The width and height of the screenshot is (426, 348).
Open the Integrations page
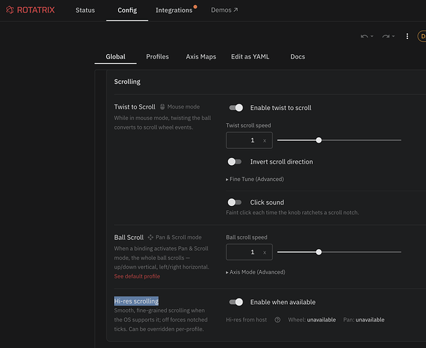[174, 10]
